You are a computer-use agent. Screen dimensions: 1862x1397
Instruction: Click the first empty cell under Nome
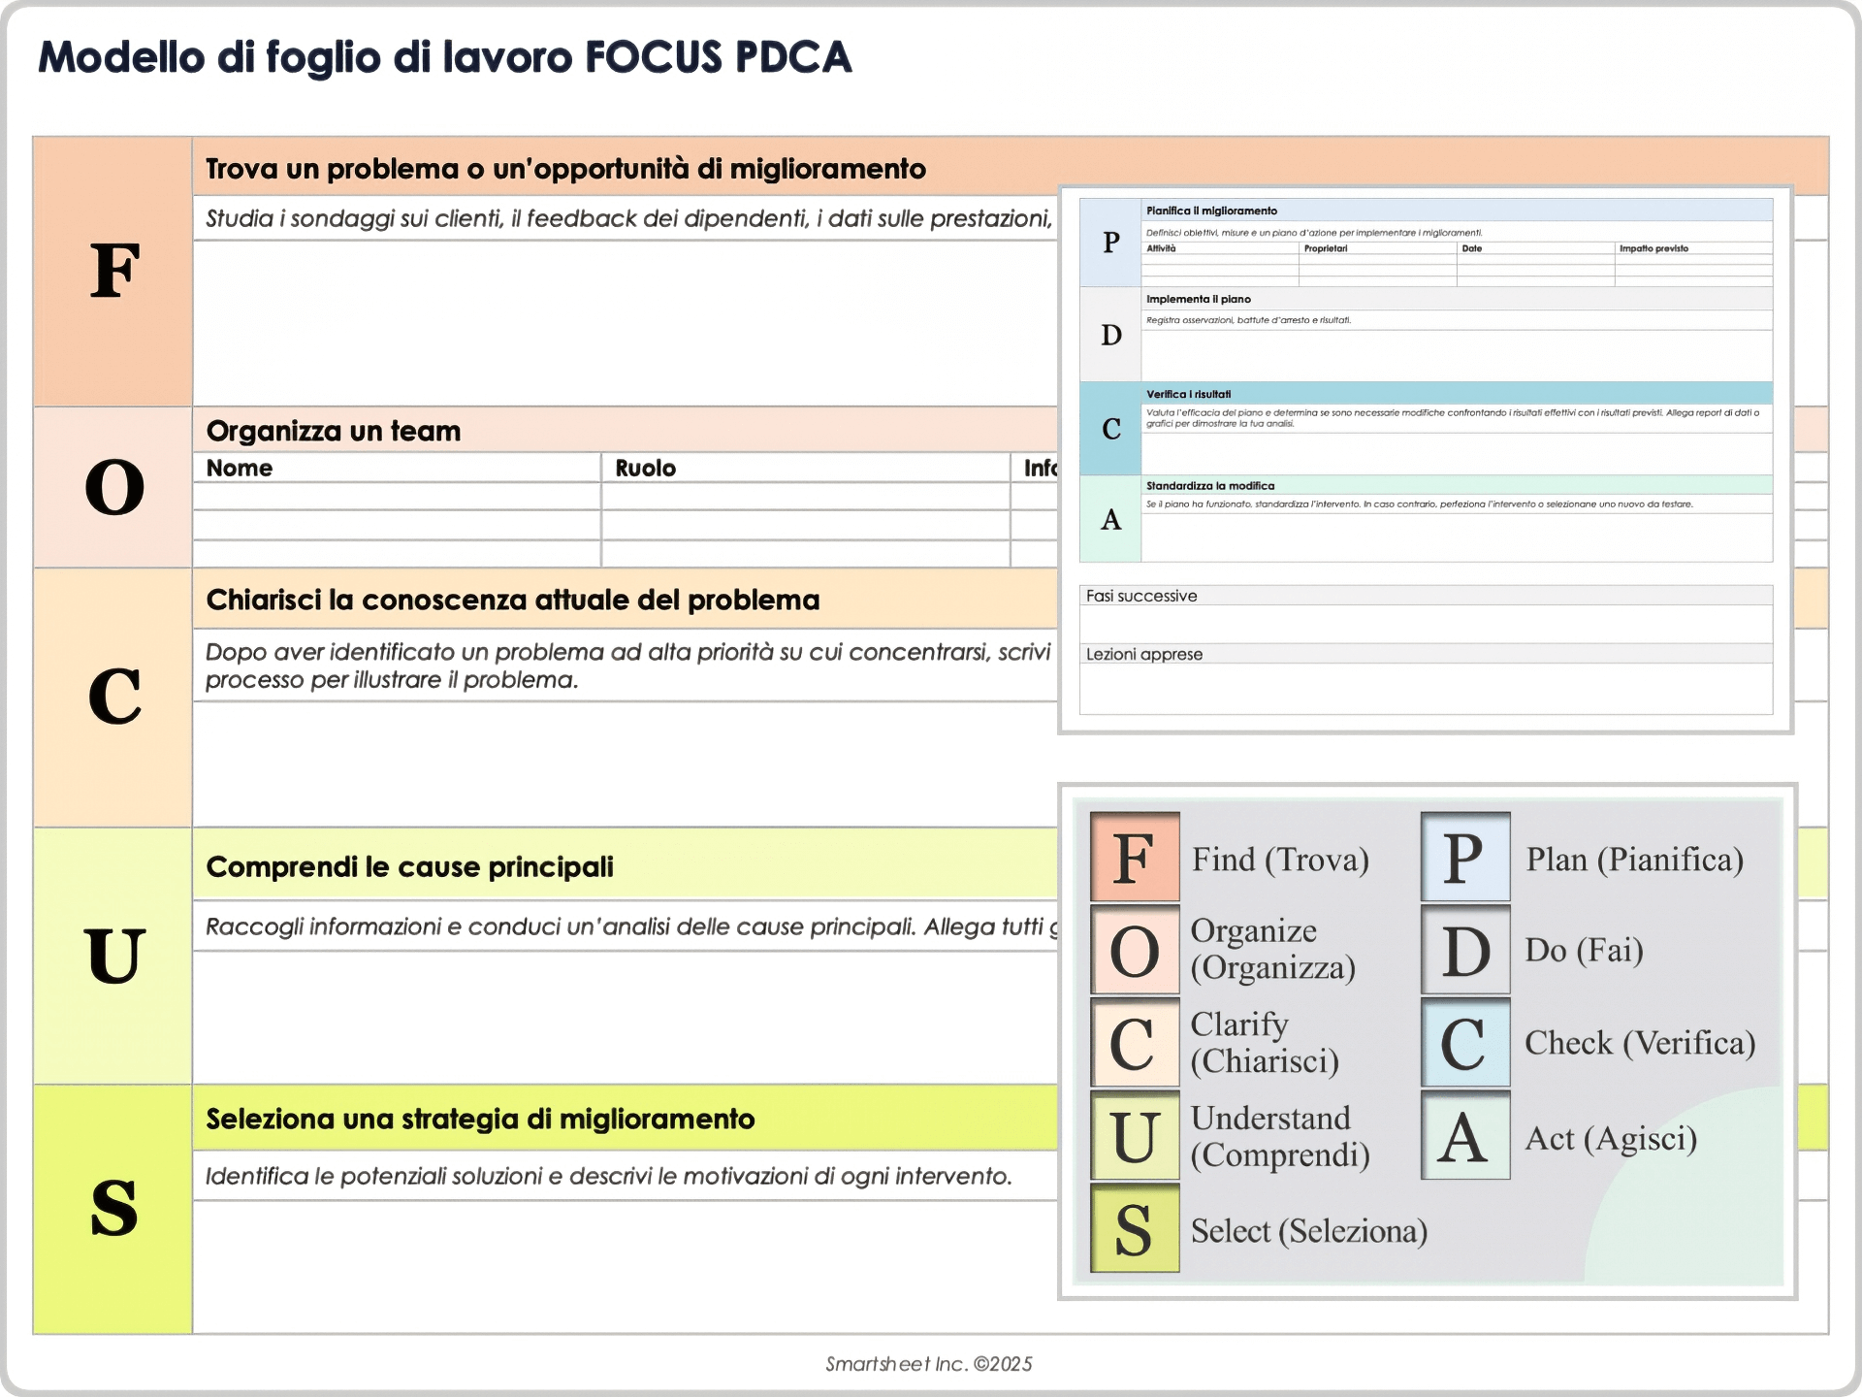pos(397,497)
